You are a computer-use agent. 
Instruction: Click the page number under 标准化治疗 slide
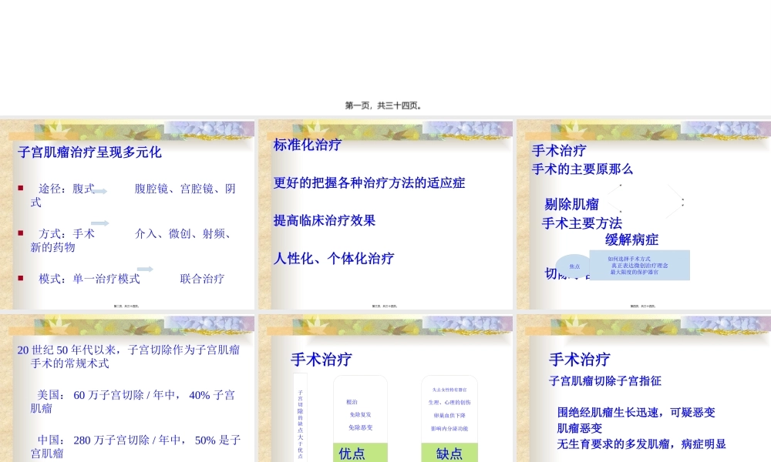[x=385, y=305]
